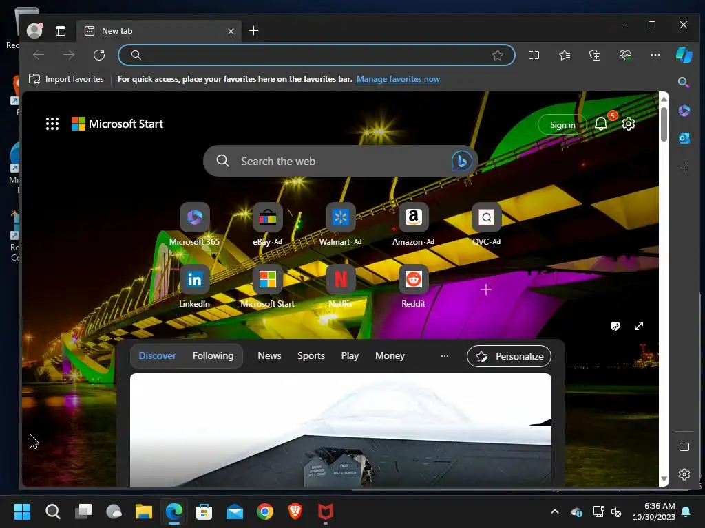Open taskbar Search
705x528 pixels.
click(52, 511)
